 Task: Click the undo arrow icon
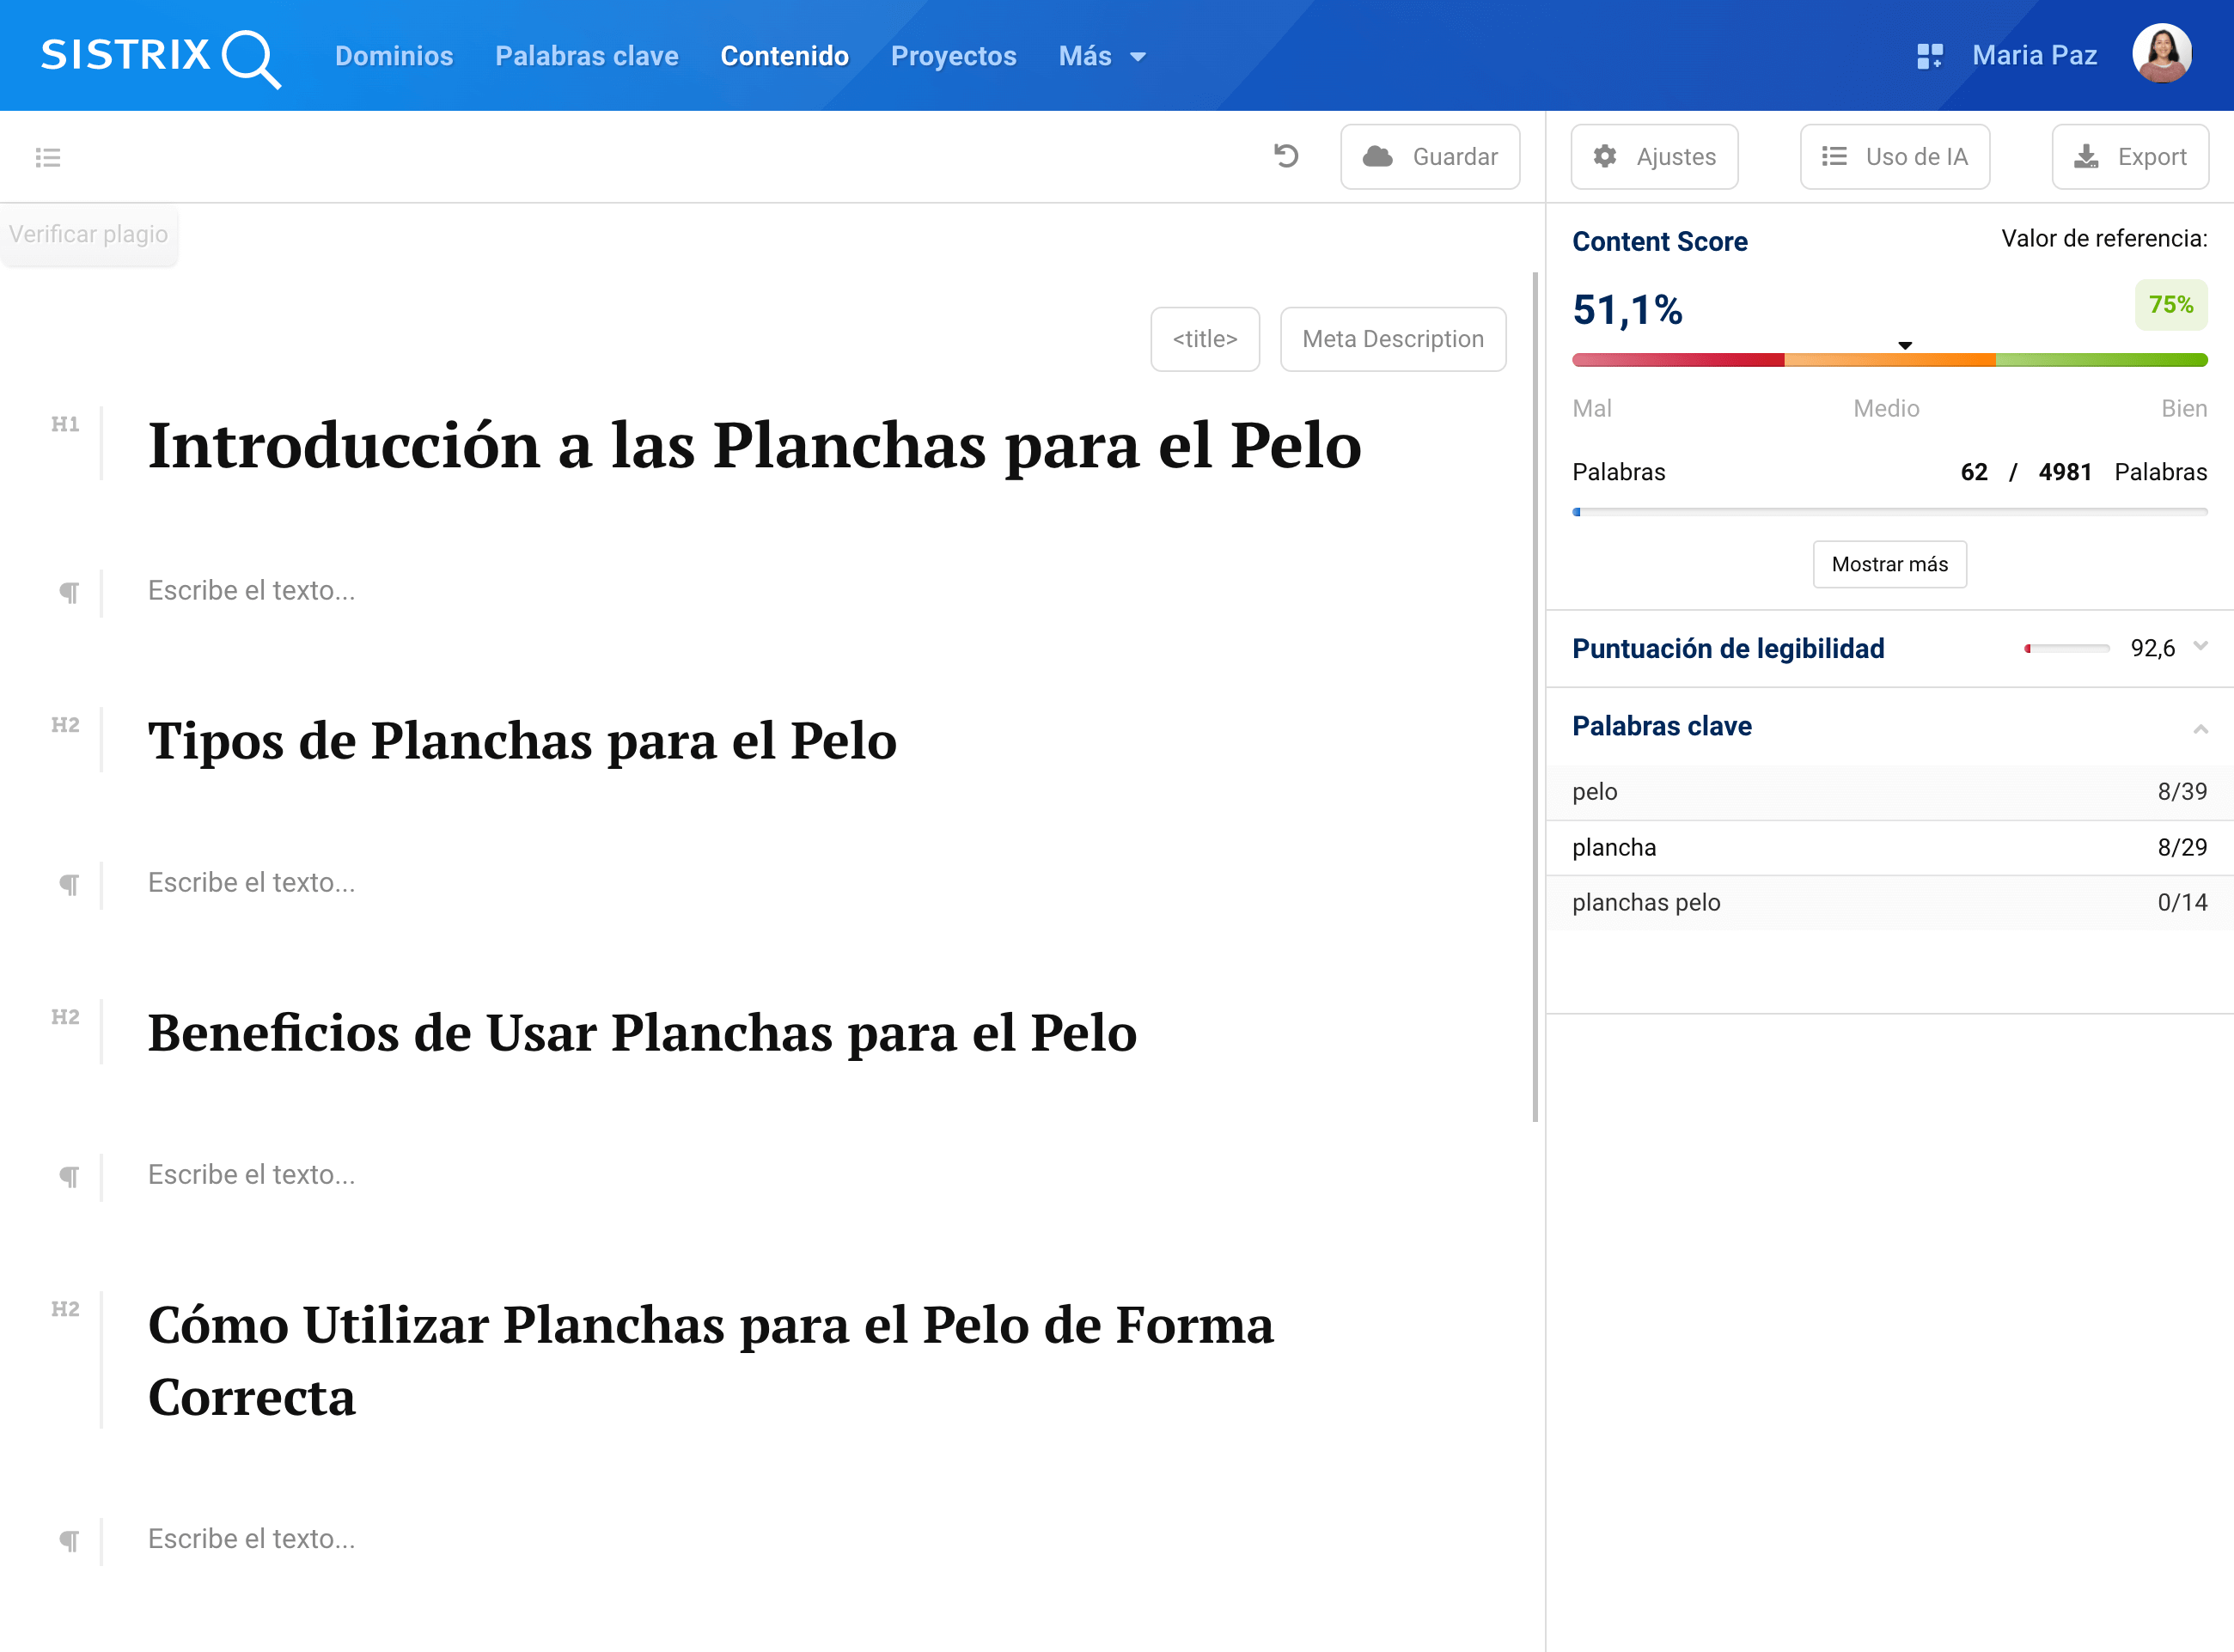click(1286, 156)
